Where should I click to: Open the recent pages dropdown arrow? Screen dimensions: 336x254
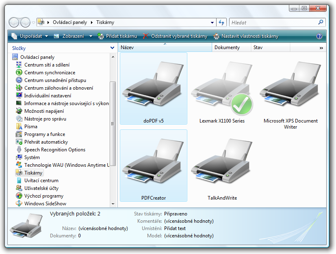33,22
